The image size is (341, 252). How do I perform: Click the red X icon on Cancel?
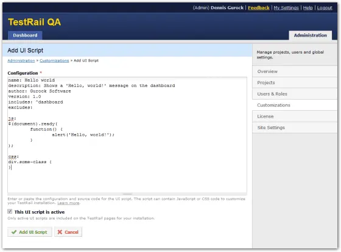60,232
